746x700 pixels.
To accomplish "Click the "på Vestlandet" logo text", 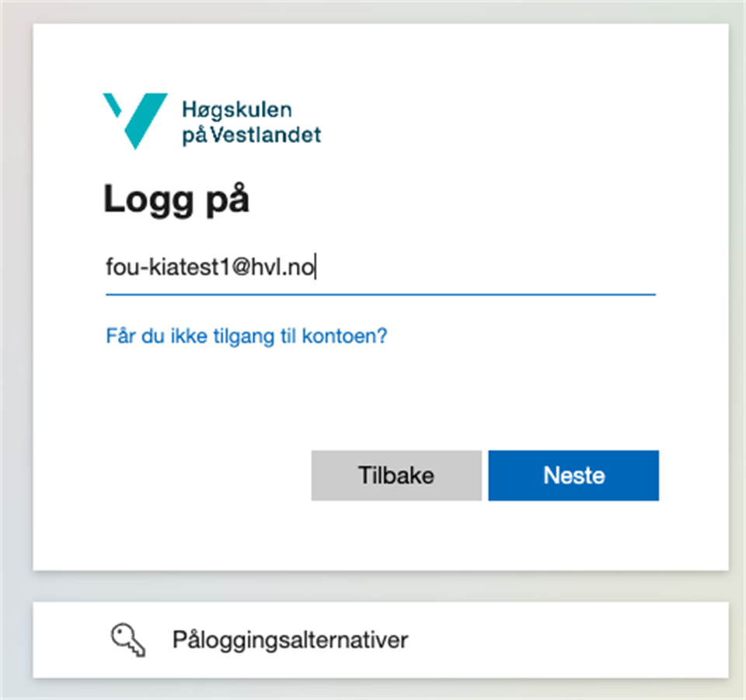I will (x=251, y=135).
